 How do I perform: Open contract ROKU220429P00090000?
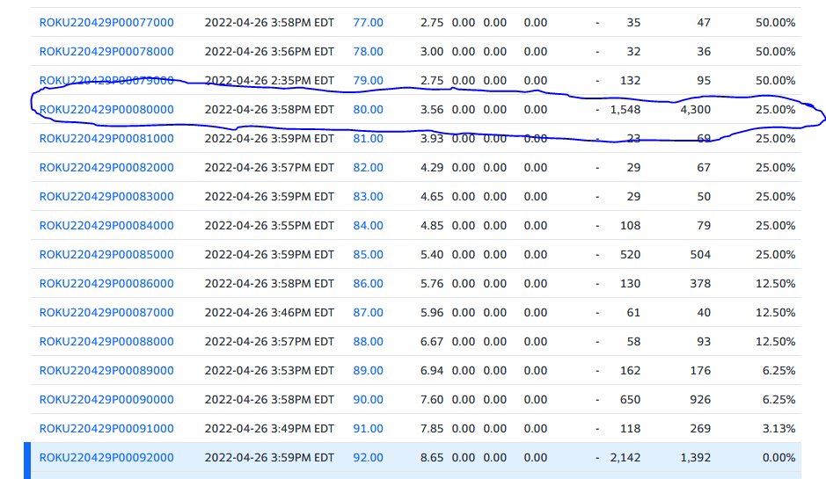[x=106, y=400]
